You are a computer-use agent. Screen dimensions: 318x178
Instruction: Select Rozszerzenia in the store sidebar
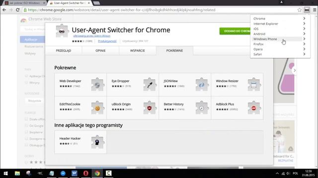pos(34,46)
